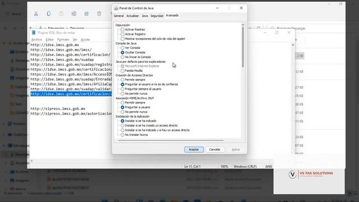
Task: Click the http://idse.imss.gob.mx/suadap line in Notepad
Action: click(x=62, y=59)
